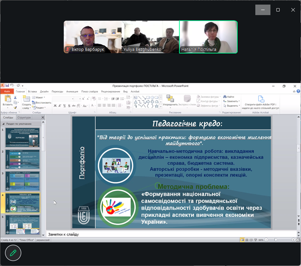Open the Переходы ribbon tab
Image resolution: width=301 pixels, height=266 pixels.
(x=58, y=92)
